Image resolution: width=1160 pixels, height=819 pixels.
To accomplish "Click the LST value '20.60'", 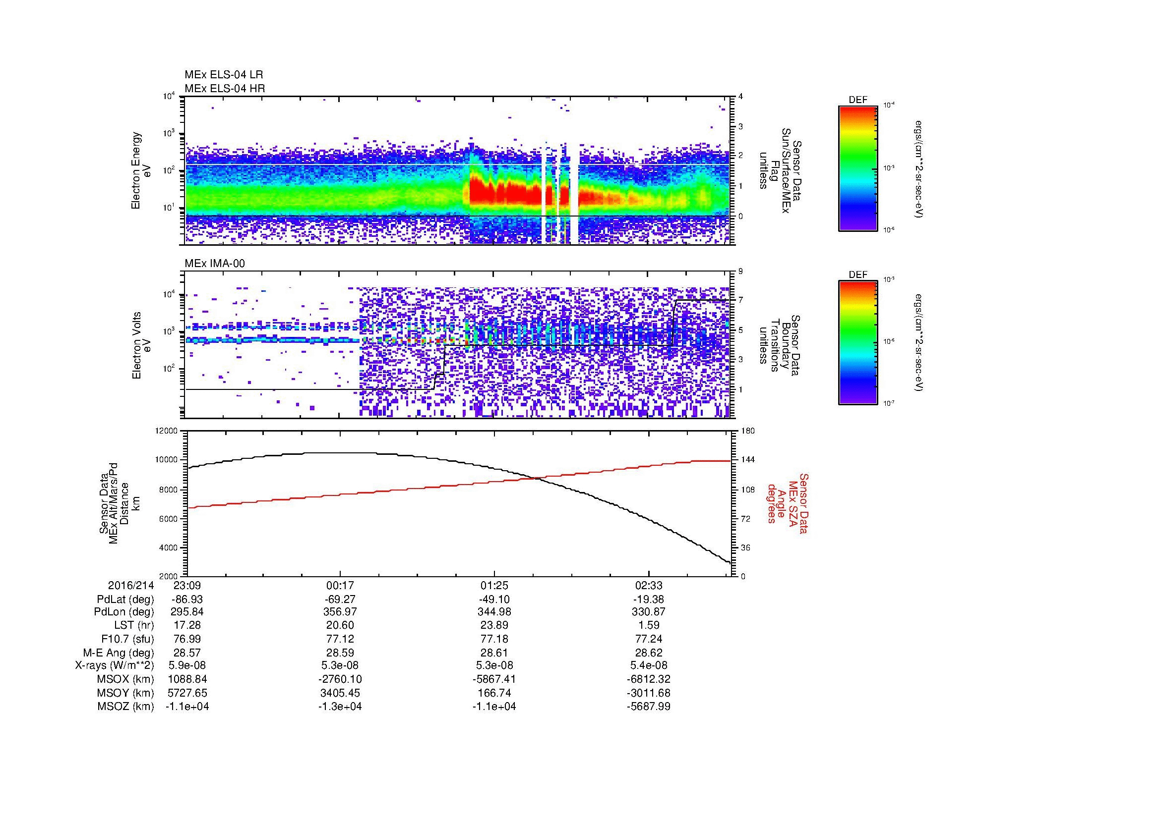I will [x=341, y=625].
